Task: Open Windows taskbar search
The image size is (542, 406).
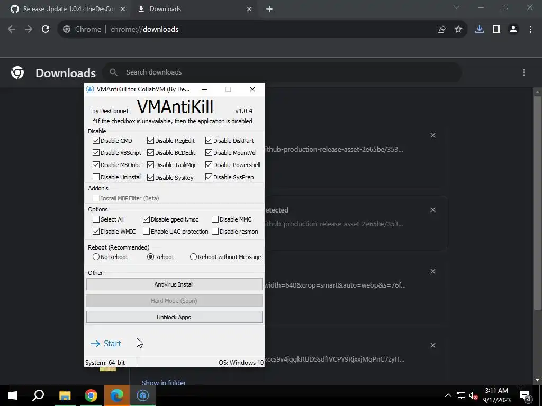Action: 38,395
